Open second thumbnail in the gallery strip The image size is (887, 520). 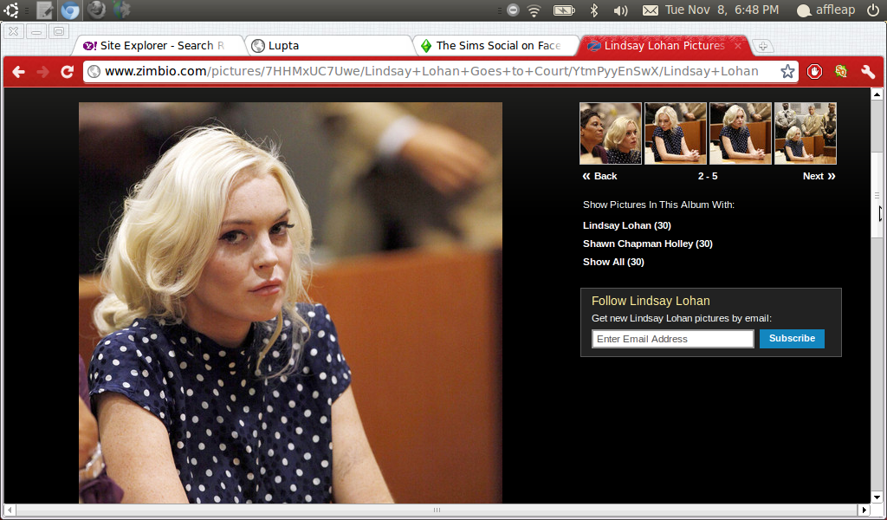(x=676, y=133)
